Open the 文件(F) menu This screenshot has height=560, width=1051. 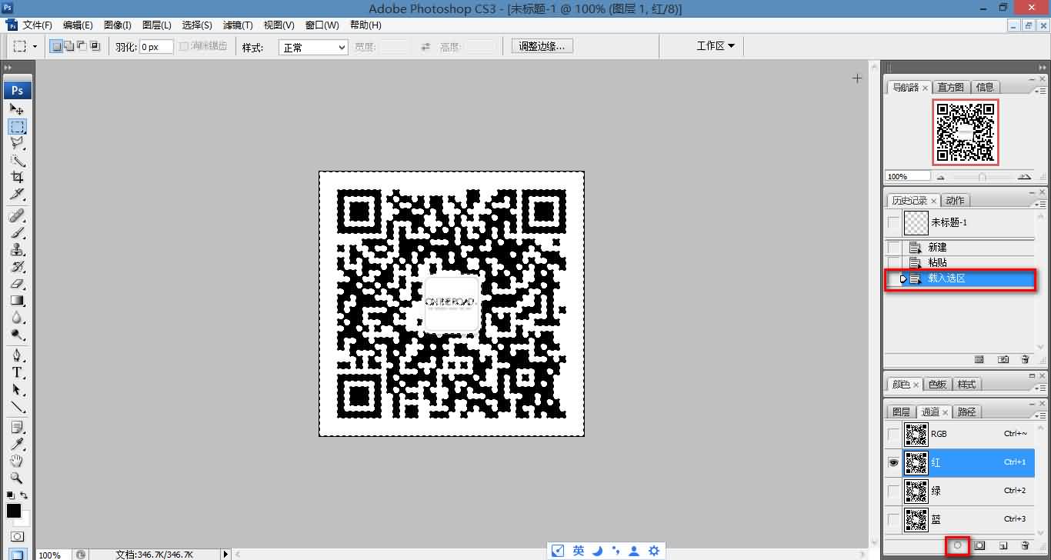37,25
